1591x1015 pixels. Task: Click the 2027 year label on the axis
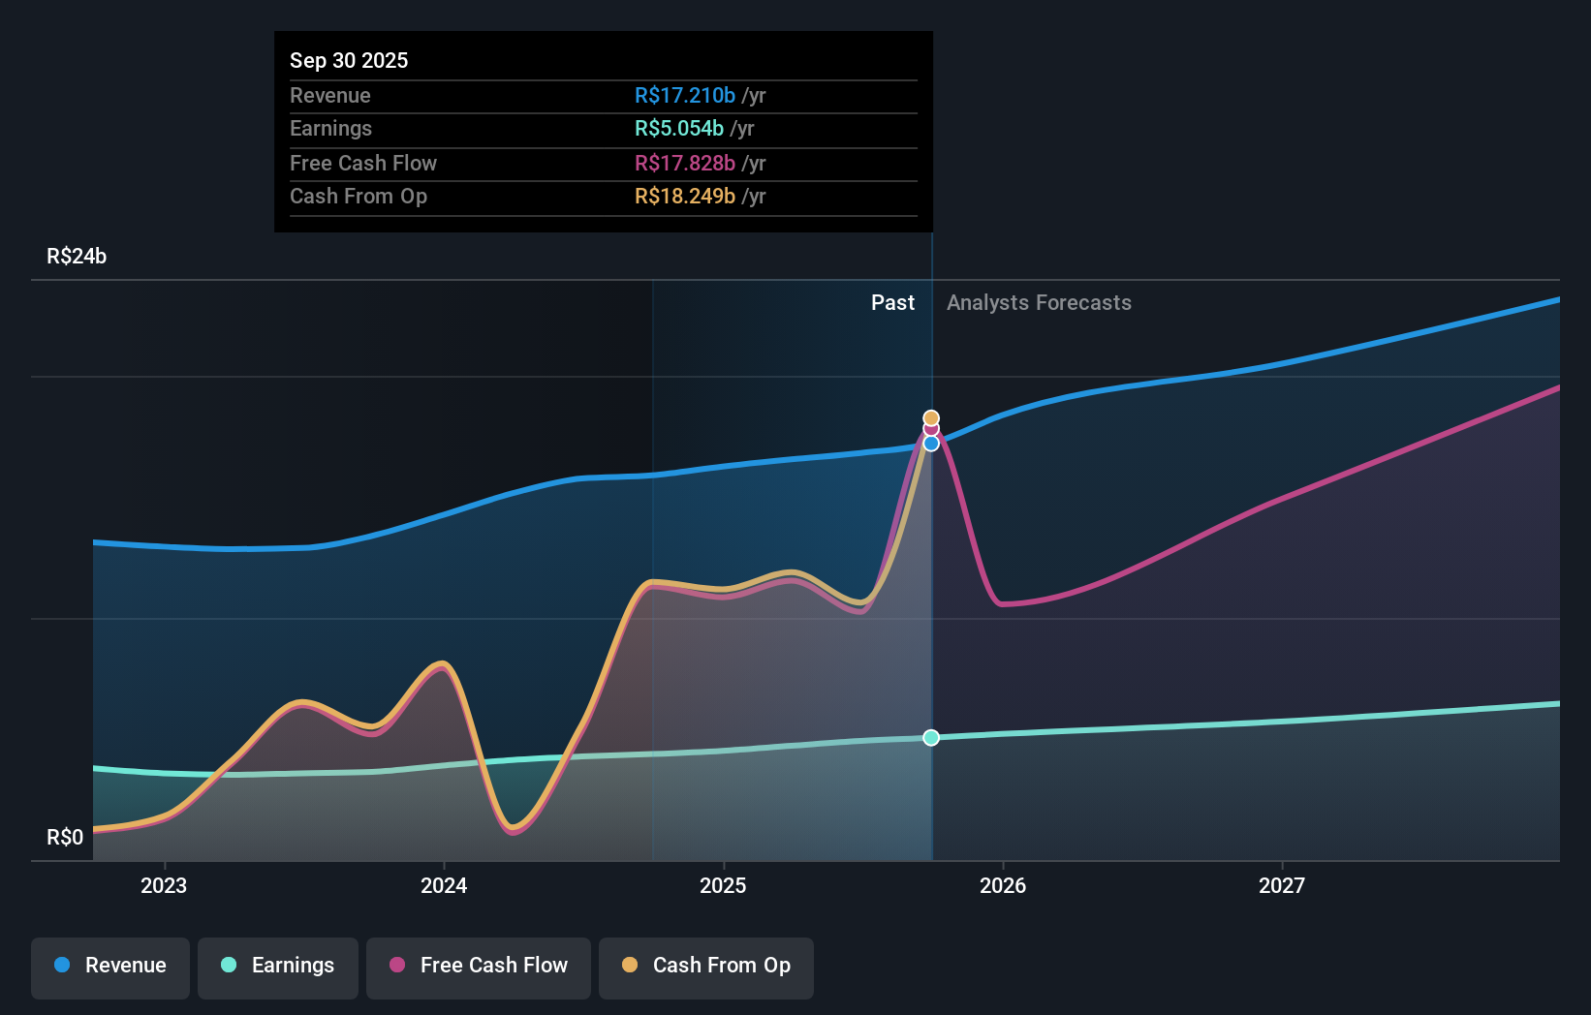tap(1283, 885)
